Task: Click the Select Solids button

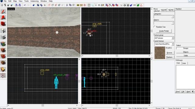Action: point(186,56)
